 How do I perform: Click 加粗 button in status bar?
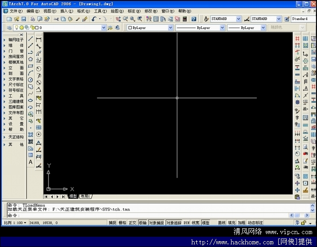tap(241, 223)
